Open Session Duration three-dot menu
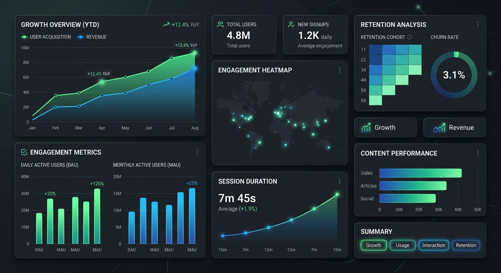The width and height of the screenshot is (501, 273). coord(339,181)
